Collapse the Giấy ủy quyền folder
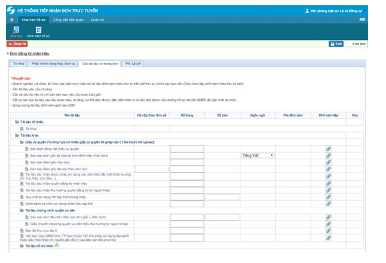 point(22,142)
